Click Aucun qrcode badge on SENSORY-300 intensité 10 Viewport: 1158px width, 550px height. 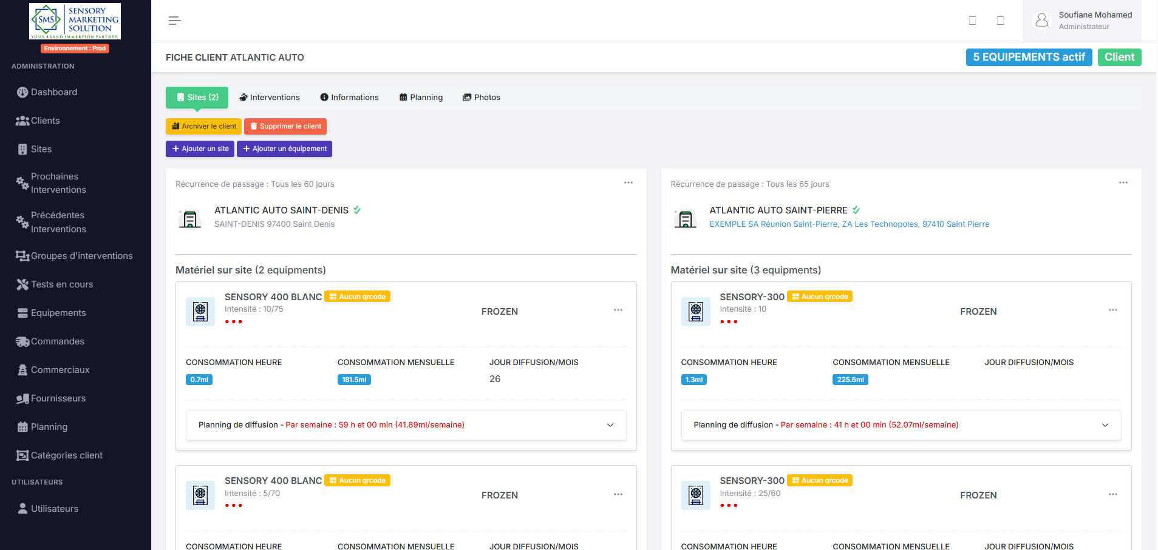click(x=820, y=297)
